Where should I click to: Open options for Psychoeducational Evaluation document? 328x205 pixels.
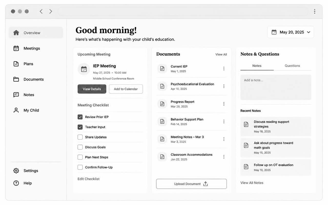pyautogui.click(x=224, y=86)
